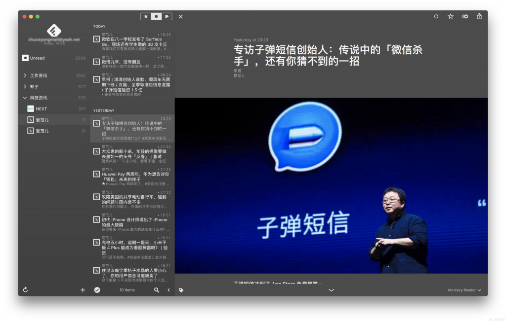Toggle the article read state circle icon
The image size is (506, 322).
point(436,16)
